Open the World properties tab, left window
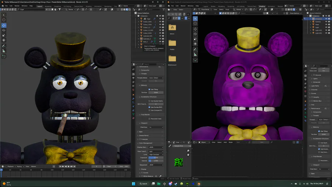332x187 pixels. (x=134, y=90)
